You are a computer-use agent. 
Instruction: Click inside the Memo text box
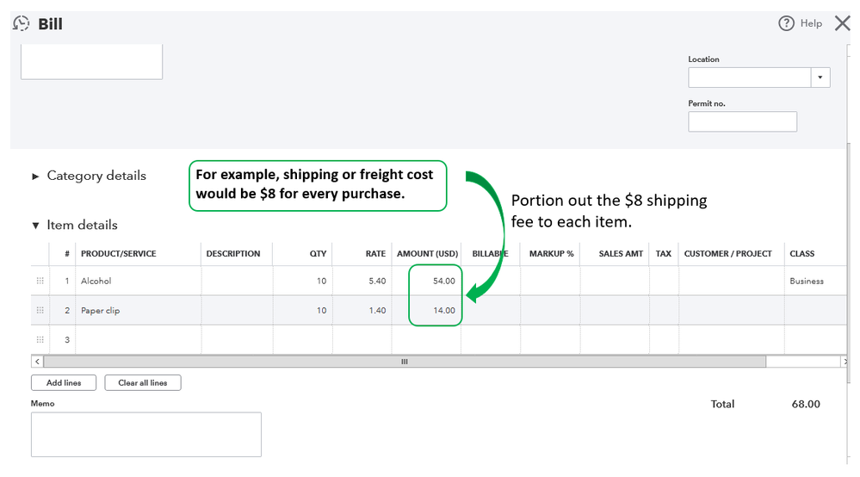pos(145,434)
